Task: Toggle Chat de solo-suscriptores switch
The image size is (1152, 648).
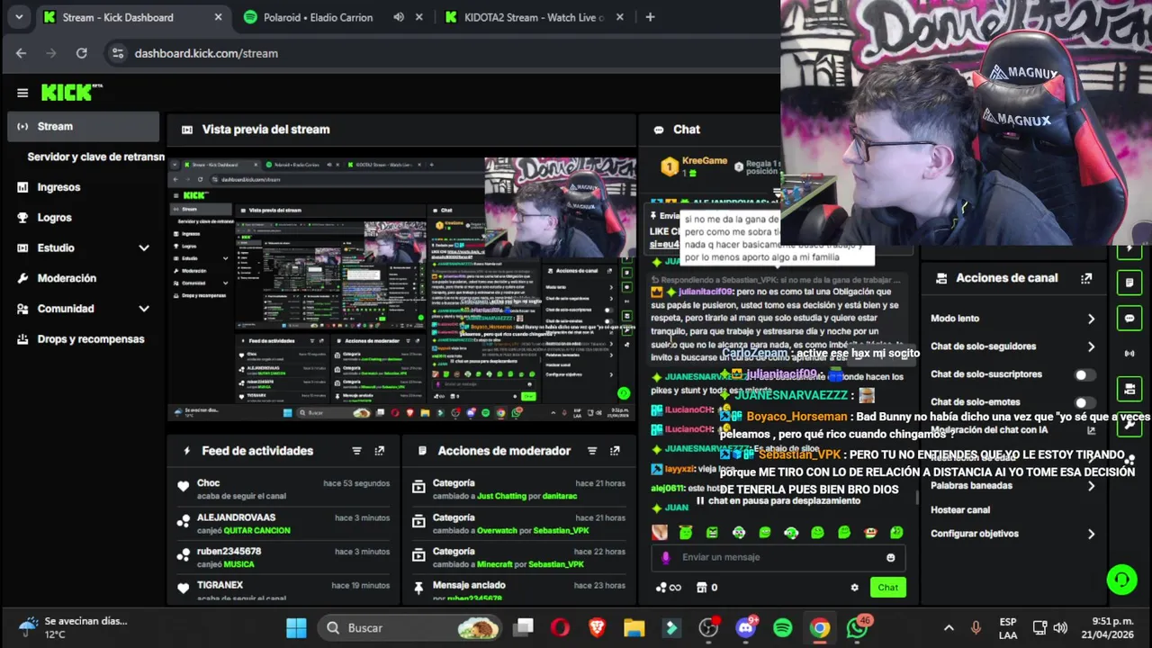Action: click(1084, 374)
